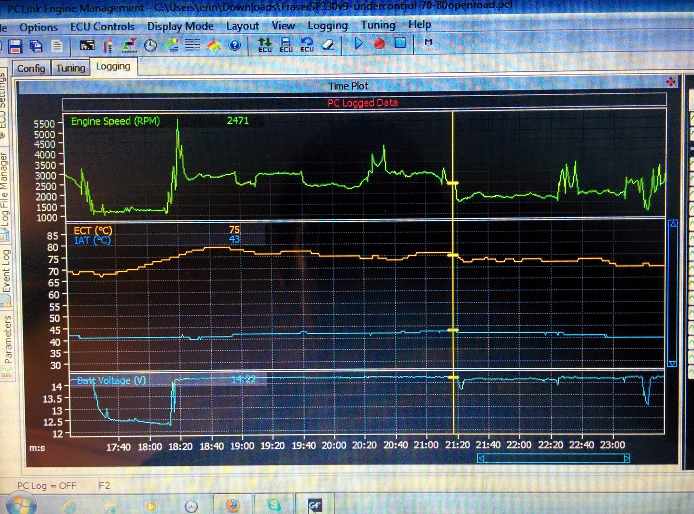This screenshot has height=514, width=694.
Task: Open the 3D surface view icon
Action: tap(214, 45)
